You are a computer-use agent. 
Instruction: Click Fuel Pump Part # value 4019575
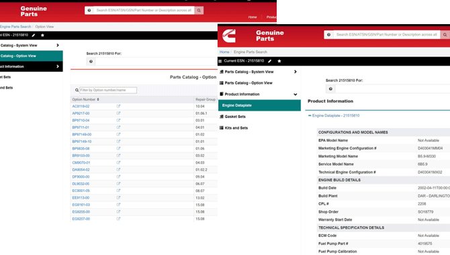click(424, 244)
